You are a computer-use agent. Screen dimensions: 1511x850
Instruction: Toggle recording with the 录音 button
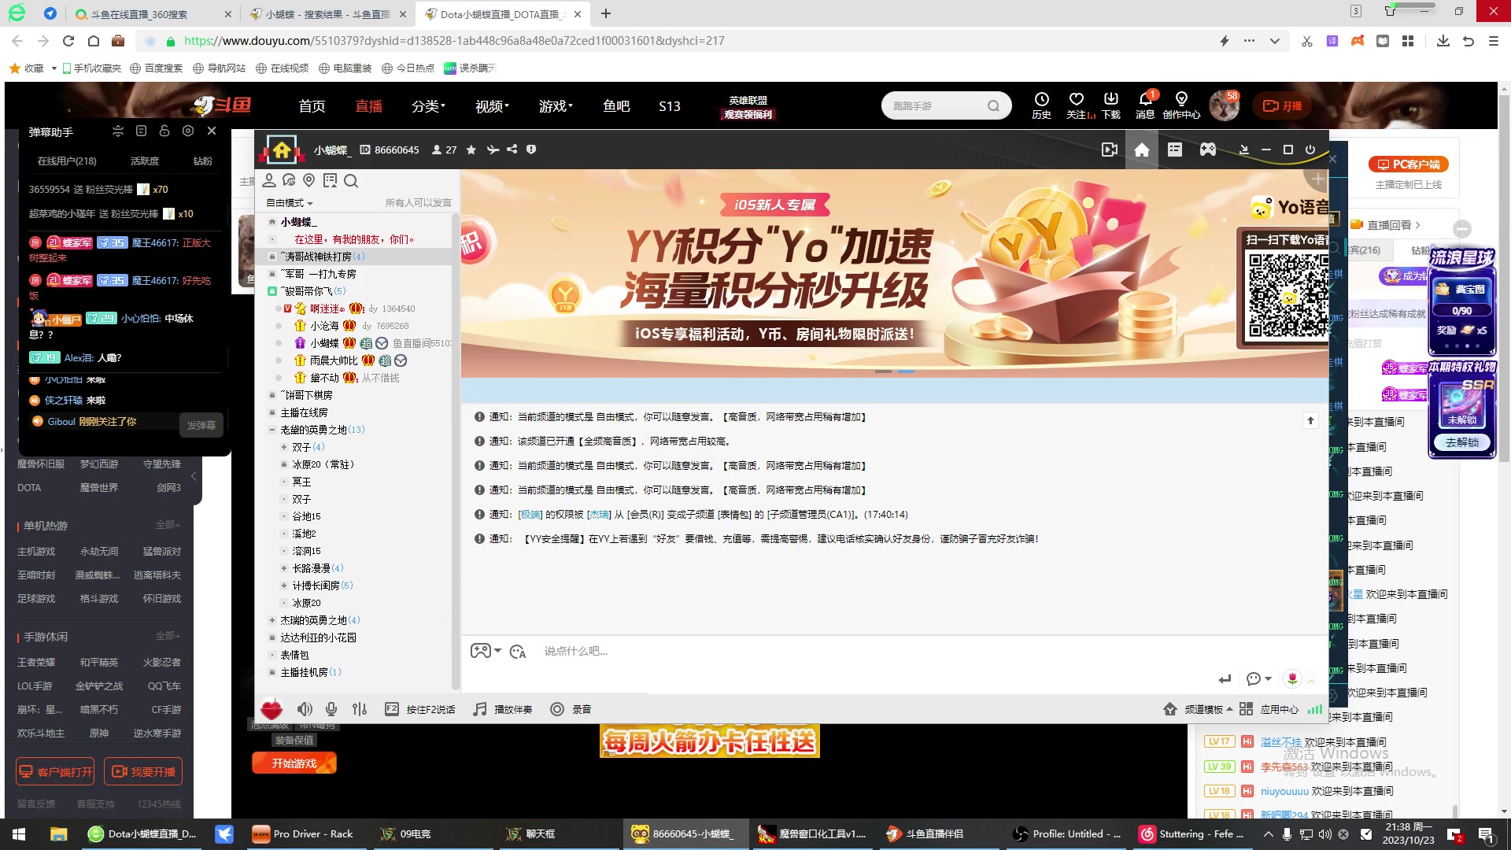571,709
